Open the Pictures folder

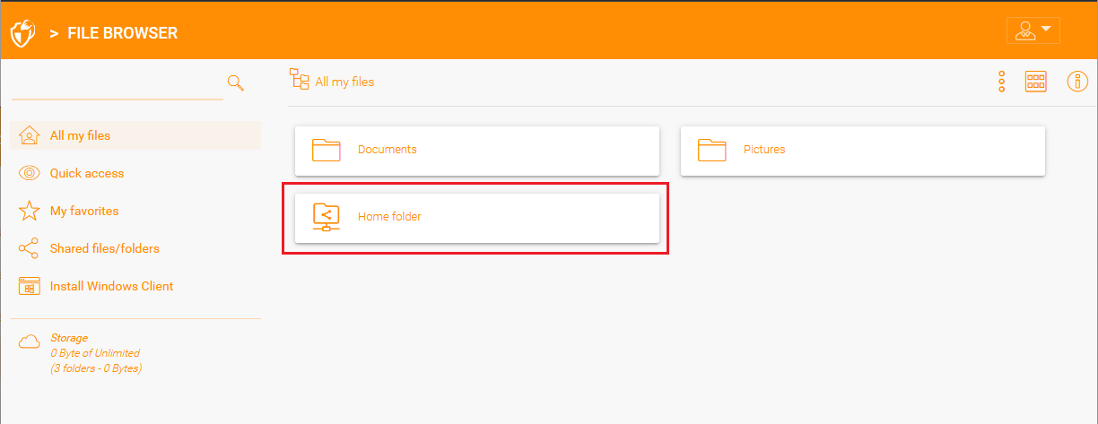coord(863,151)
